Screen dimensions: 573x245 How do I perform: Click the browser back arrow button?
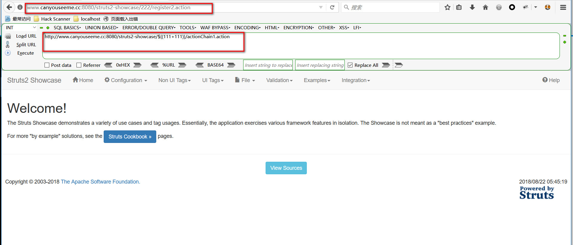tap(9, 7)
